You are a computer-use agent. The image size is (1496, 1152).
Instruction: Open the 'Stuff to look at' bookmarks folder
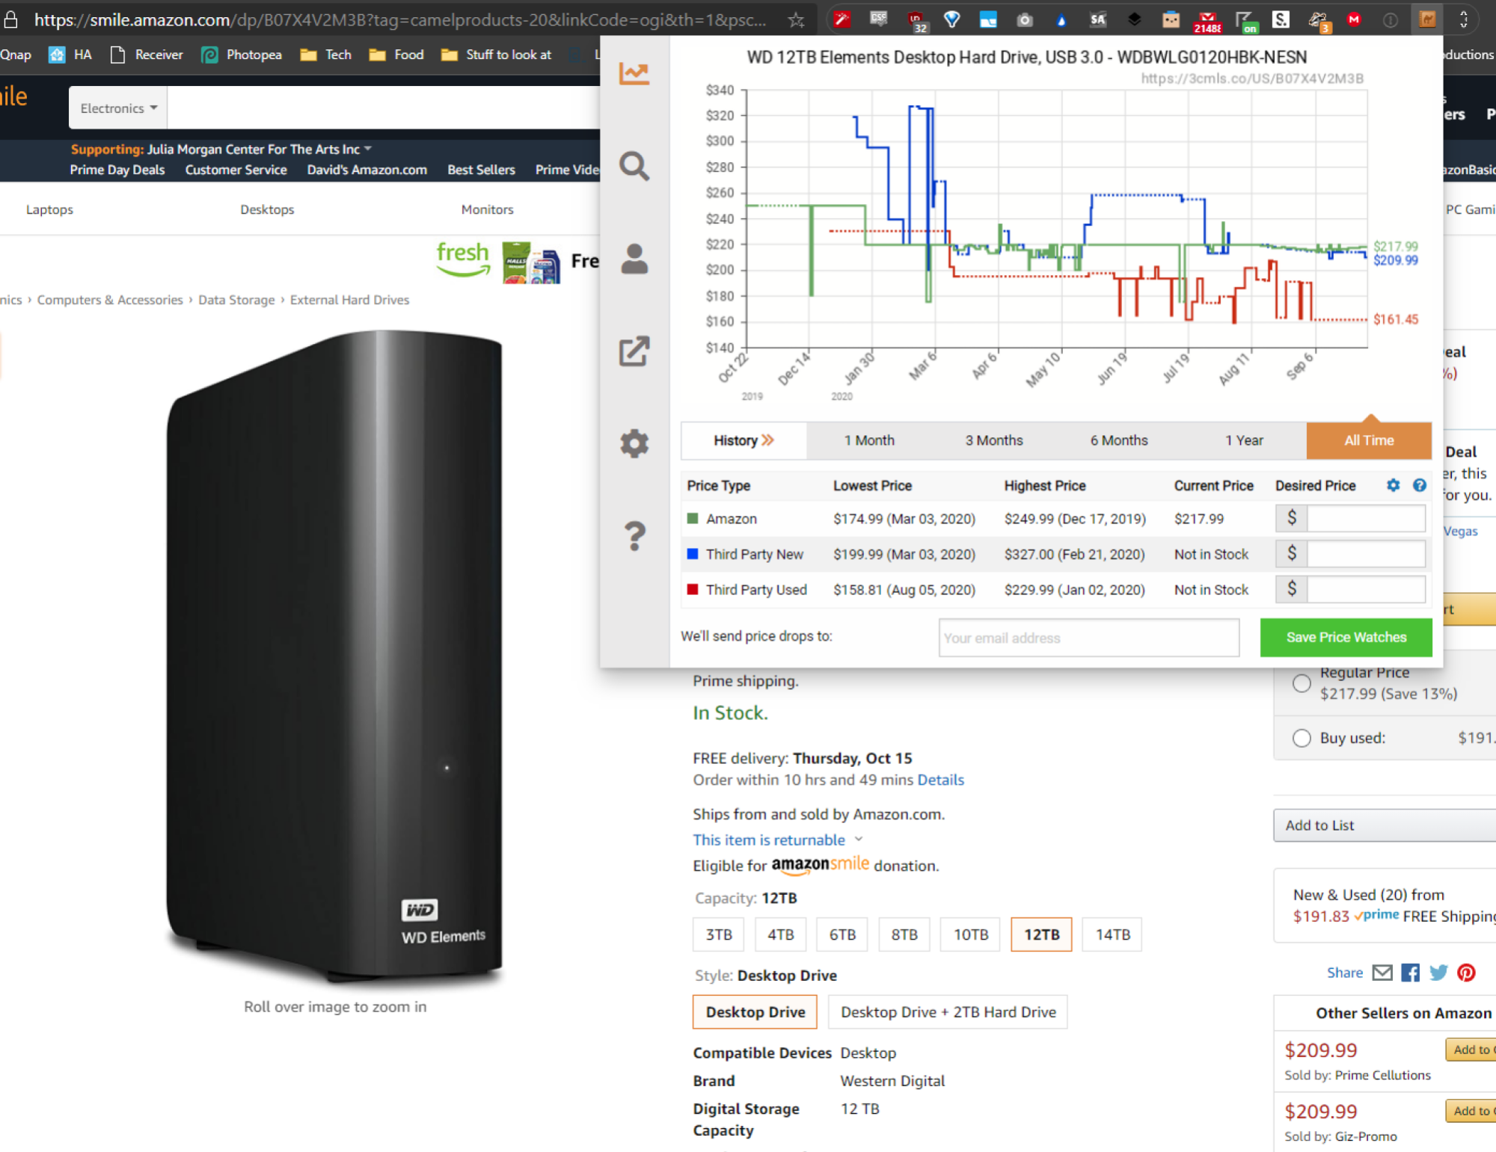tap(496, 55)
